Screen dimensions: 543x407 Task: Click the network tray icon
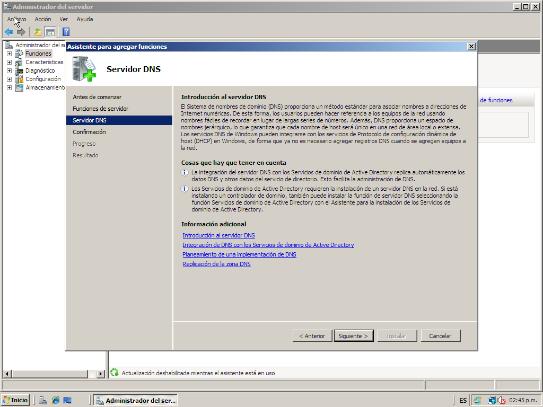point(492,401)
